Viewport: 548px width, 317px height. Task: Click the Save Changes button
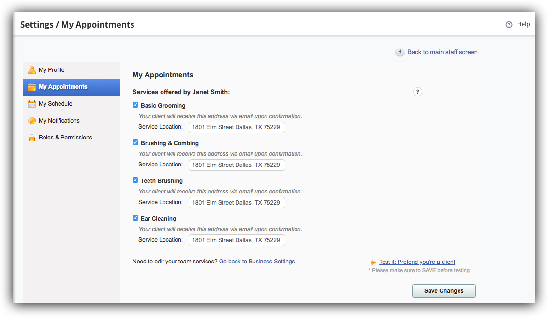click(x=444, y=291)
